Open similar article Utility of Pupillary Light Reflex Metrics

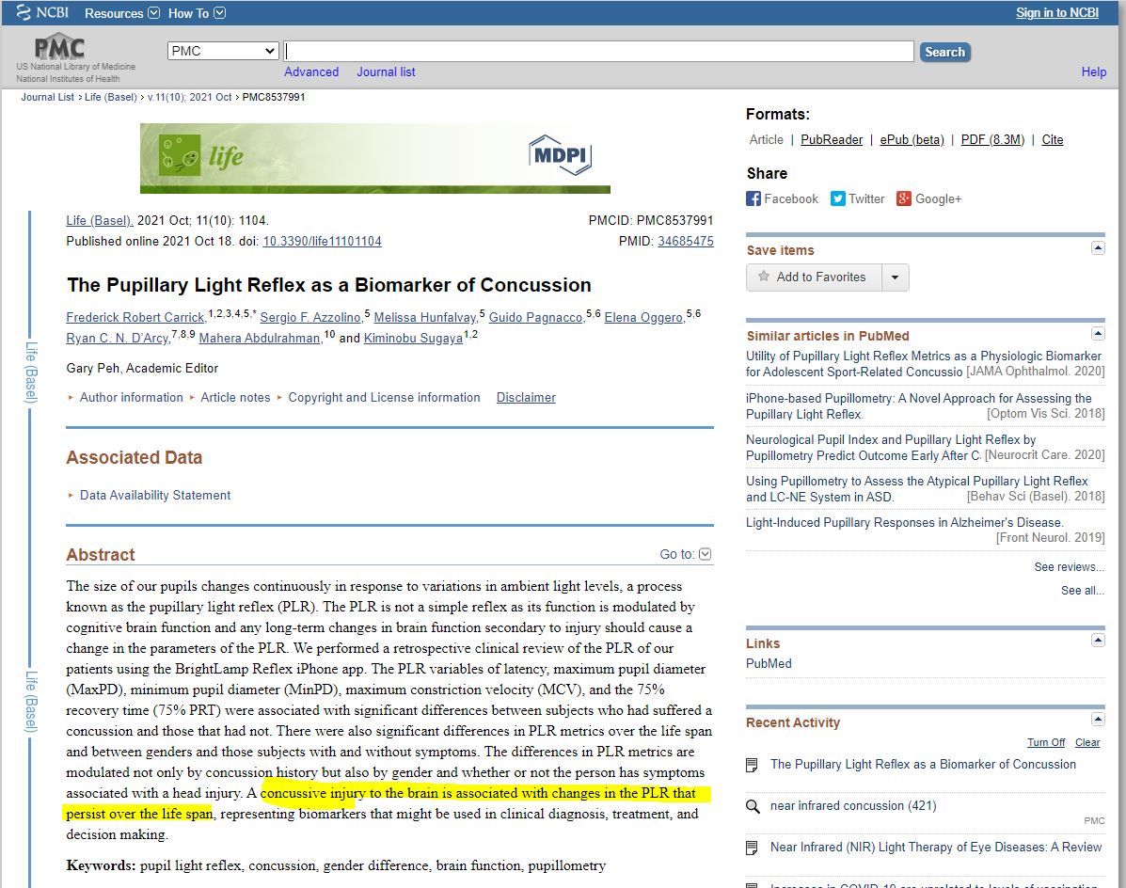pyautogui.click(x=924, y=364)
